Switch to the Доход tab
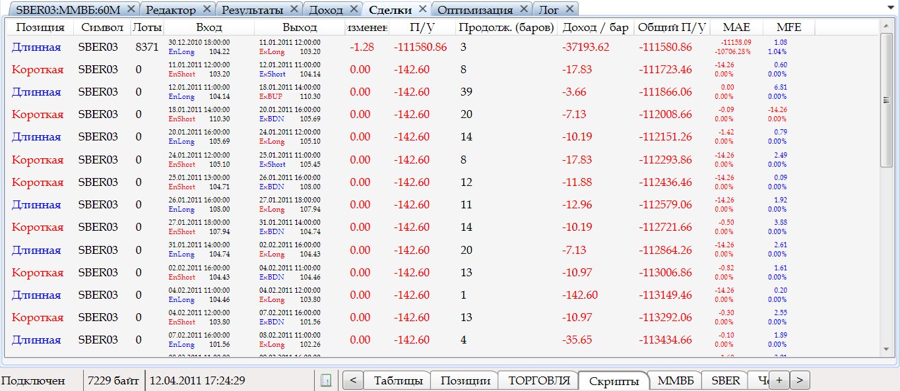900x391 pixels. click(x=326, y=10)
